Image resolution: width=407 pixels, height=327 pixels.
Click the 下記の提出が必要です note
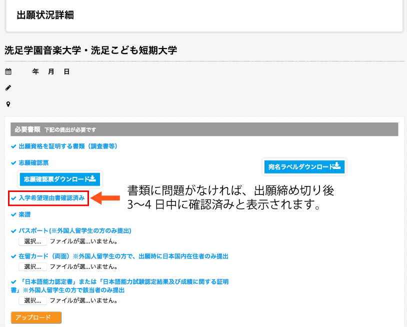coord(70,130)
